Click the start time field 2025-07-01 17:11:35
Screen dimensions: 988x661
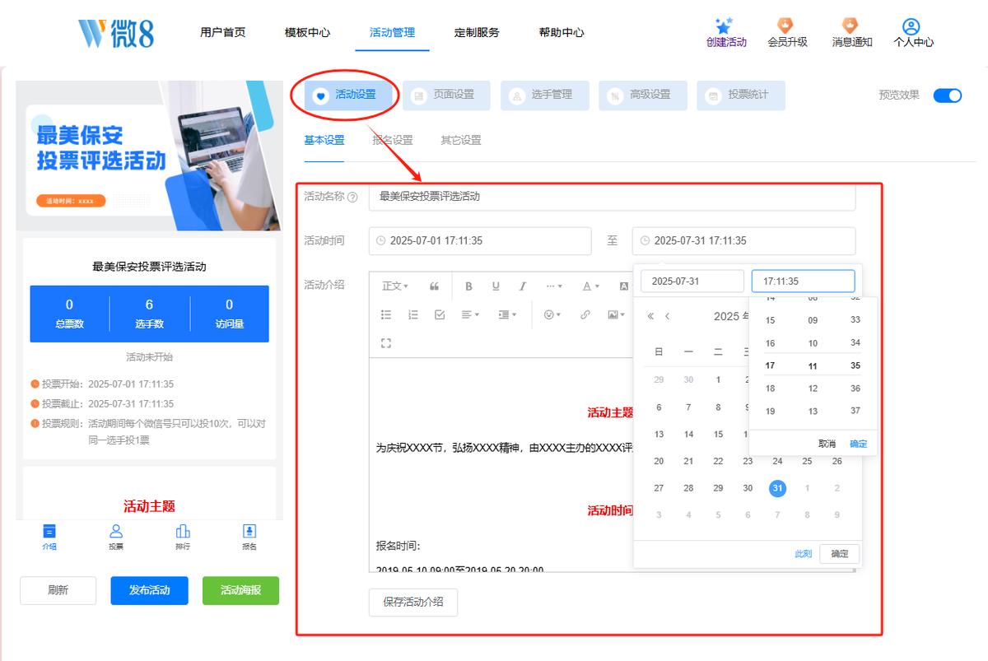tap(480, 241)
